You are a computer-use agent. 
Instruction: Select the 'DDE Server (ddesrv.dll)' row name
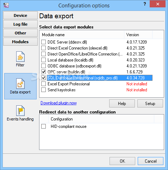tap(67, 42)
